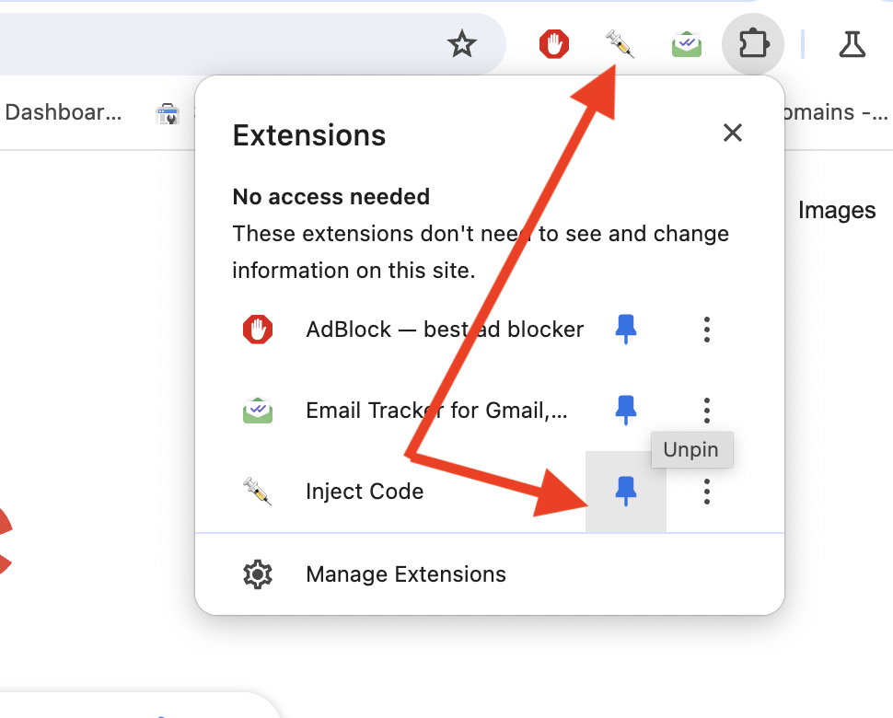893x718 pixels.
Task: Open more options for AdBlock
Action: tap(707, 330)
